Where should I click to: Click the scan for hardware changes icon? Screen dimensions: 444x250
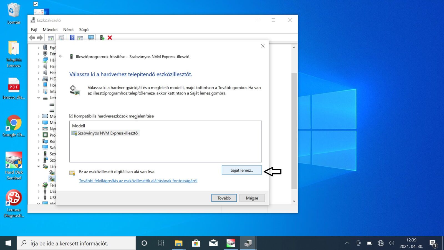pyautogui.click(x=91, y=38)
